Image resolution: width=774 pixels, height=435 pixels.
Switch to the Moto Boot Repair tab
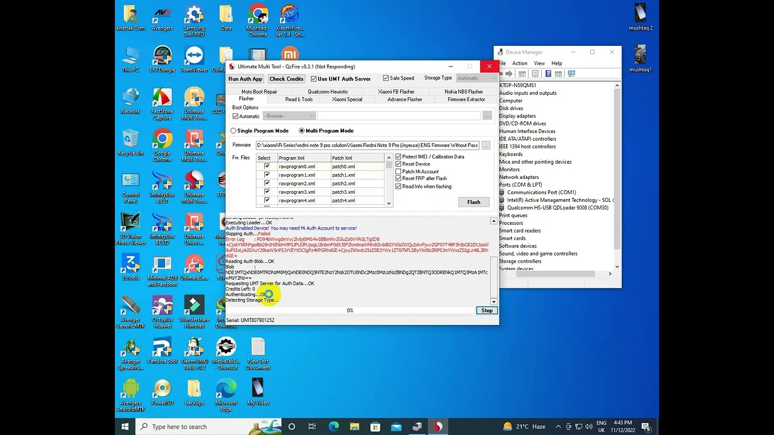point(259,92)
